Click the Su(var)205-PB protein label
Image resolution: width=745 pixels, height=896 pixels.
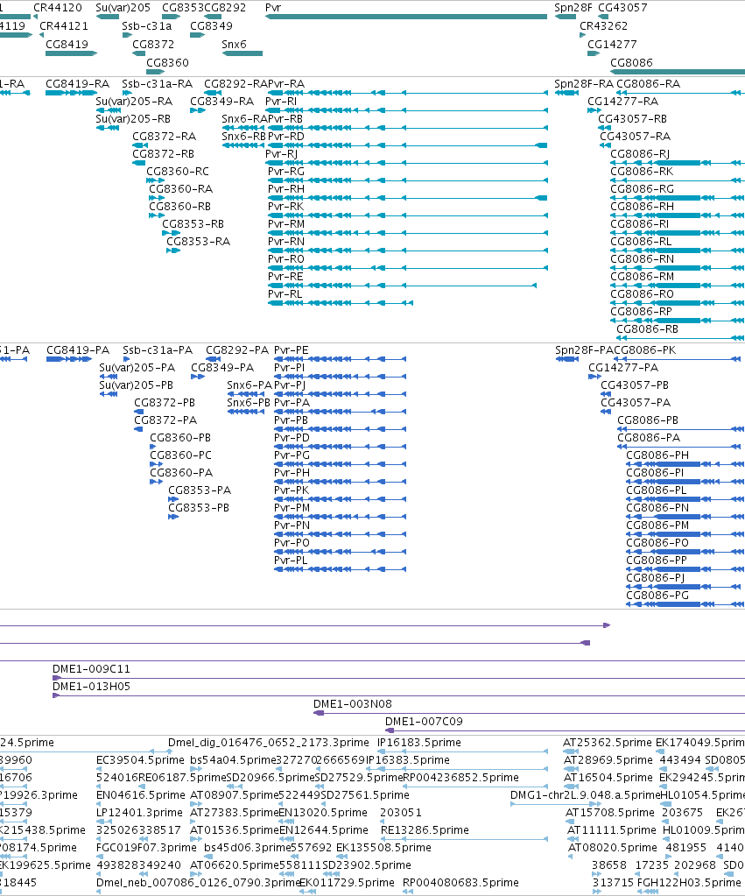click(136, 385)
